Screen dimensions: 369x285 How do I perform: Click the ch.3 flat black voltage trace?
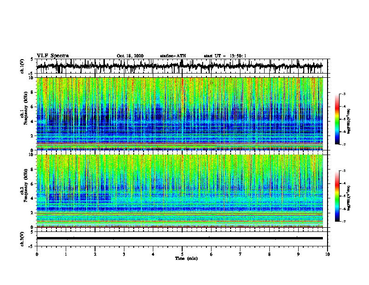click(x=179, y=238)
